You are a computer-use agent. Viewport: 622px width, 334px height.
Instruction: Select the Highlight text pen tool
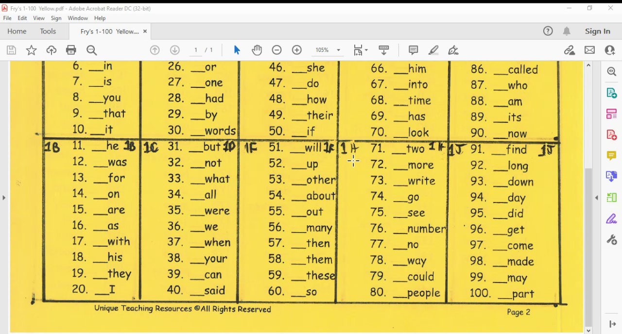(433, 50)
